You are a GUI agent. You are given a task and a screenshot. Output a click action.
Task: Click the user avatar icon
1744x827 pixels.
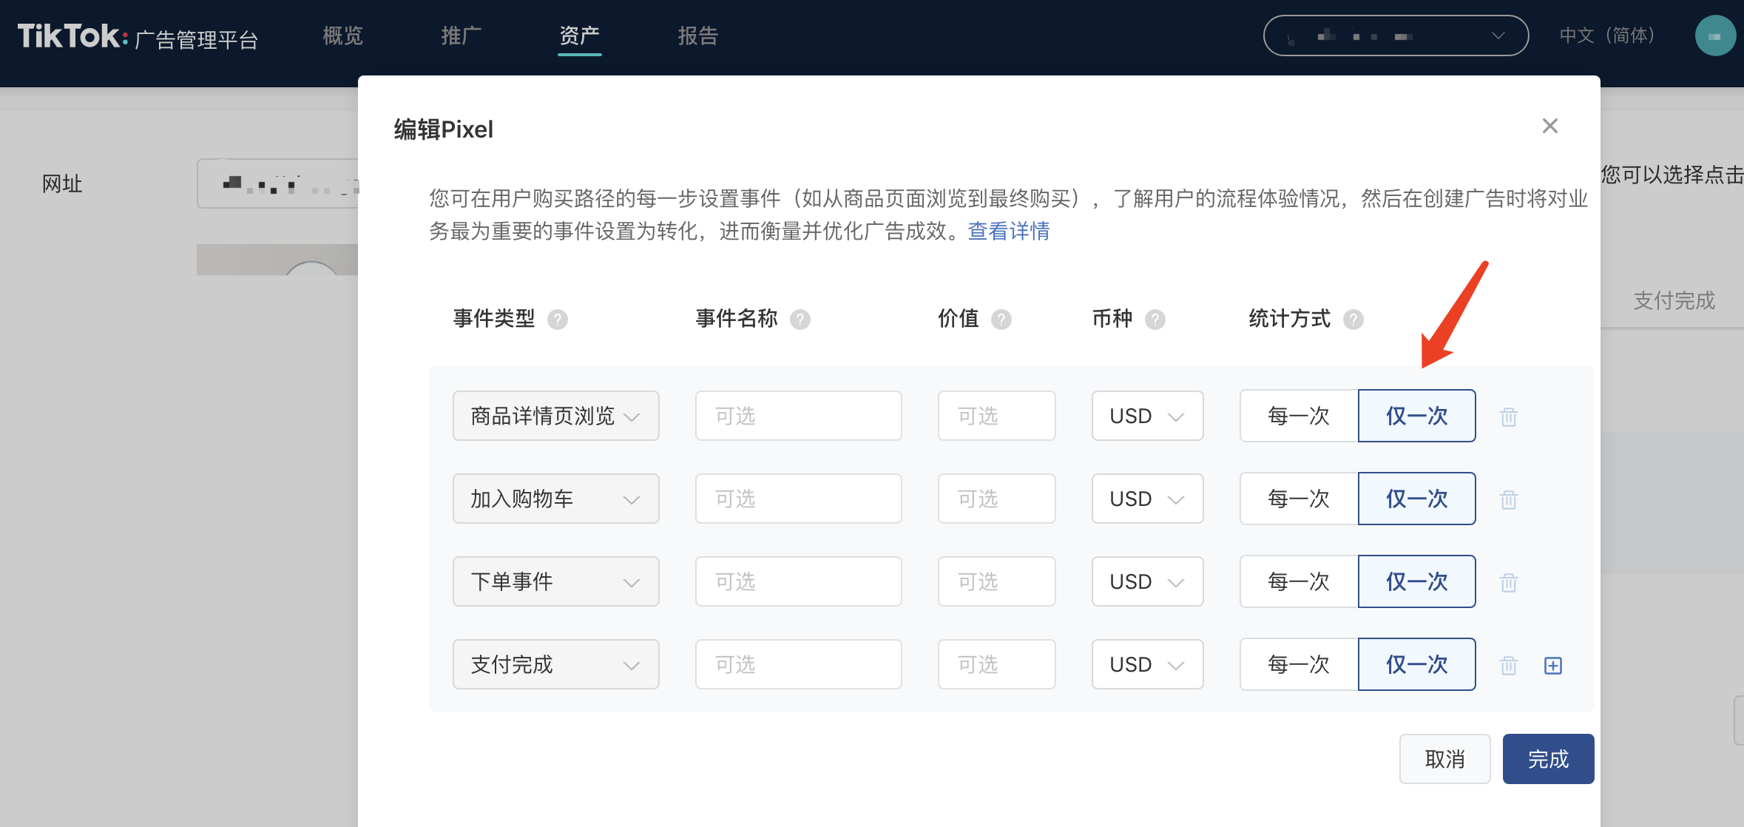(1715, 36)
